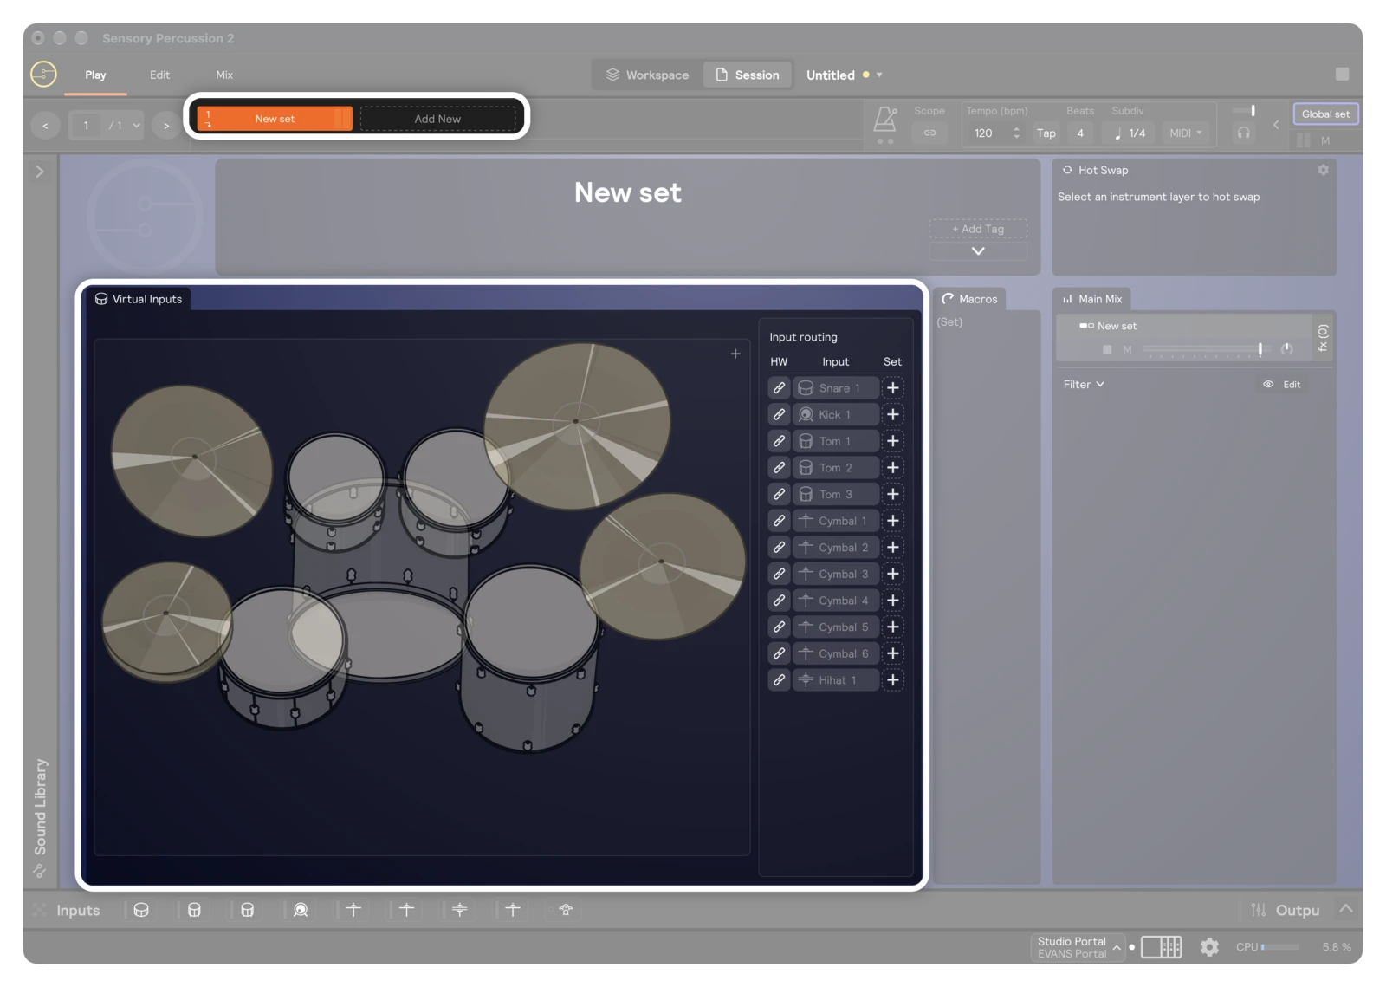
Task: Mute the New set channel in Main Mix
Action: pos(1127,349)
